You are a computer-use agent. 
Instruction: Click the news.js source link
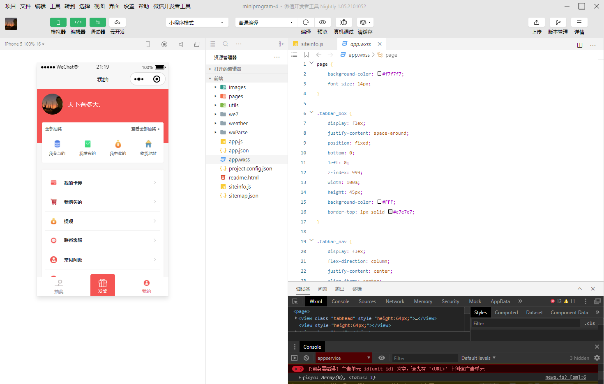click(565, 377)
